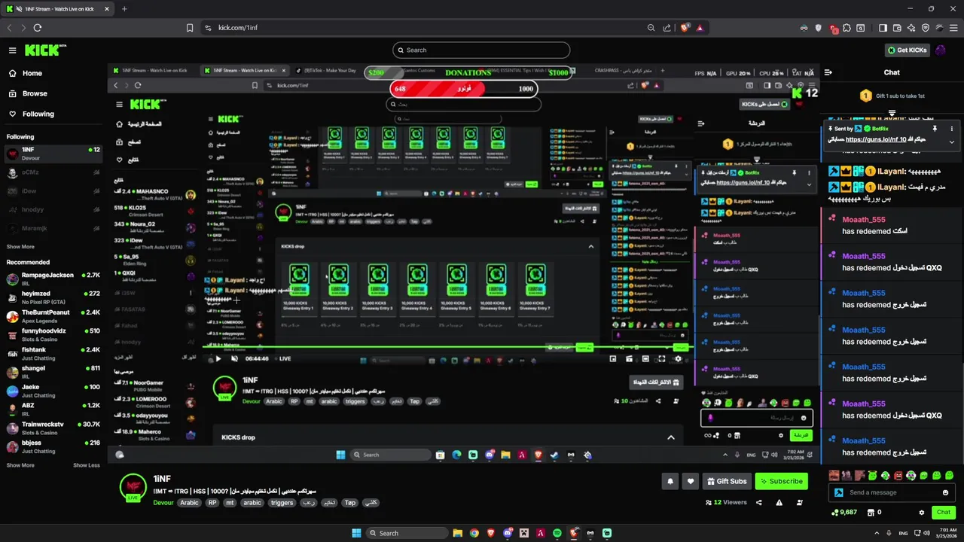964x542 pixels.
Task: Expand the pinned BotRix message chevron
Action: [x=951, y=142]
